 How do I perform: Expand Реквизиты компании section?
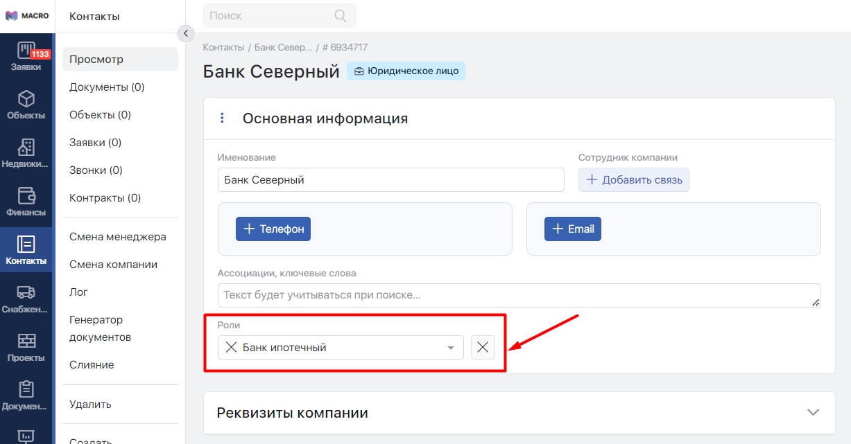[814, 412]
